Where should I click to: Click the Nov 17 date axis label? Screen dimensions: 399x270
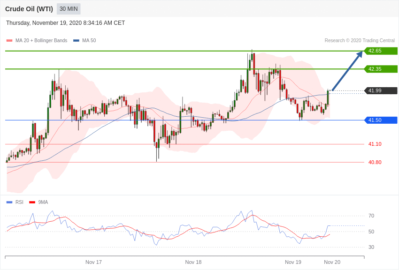pyautogui.click(x=93, y=262)
